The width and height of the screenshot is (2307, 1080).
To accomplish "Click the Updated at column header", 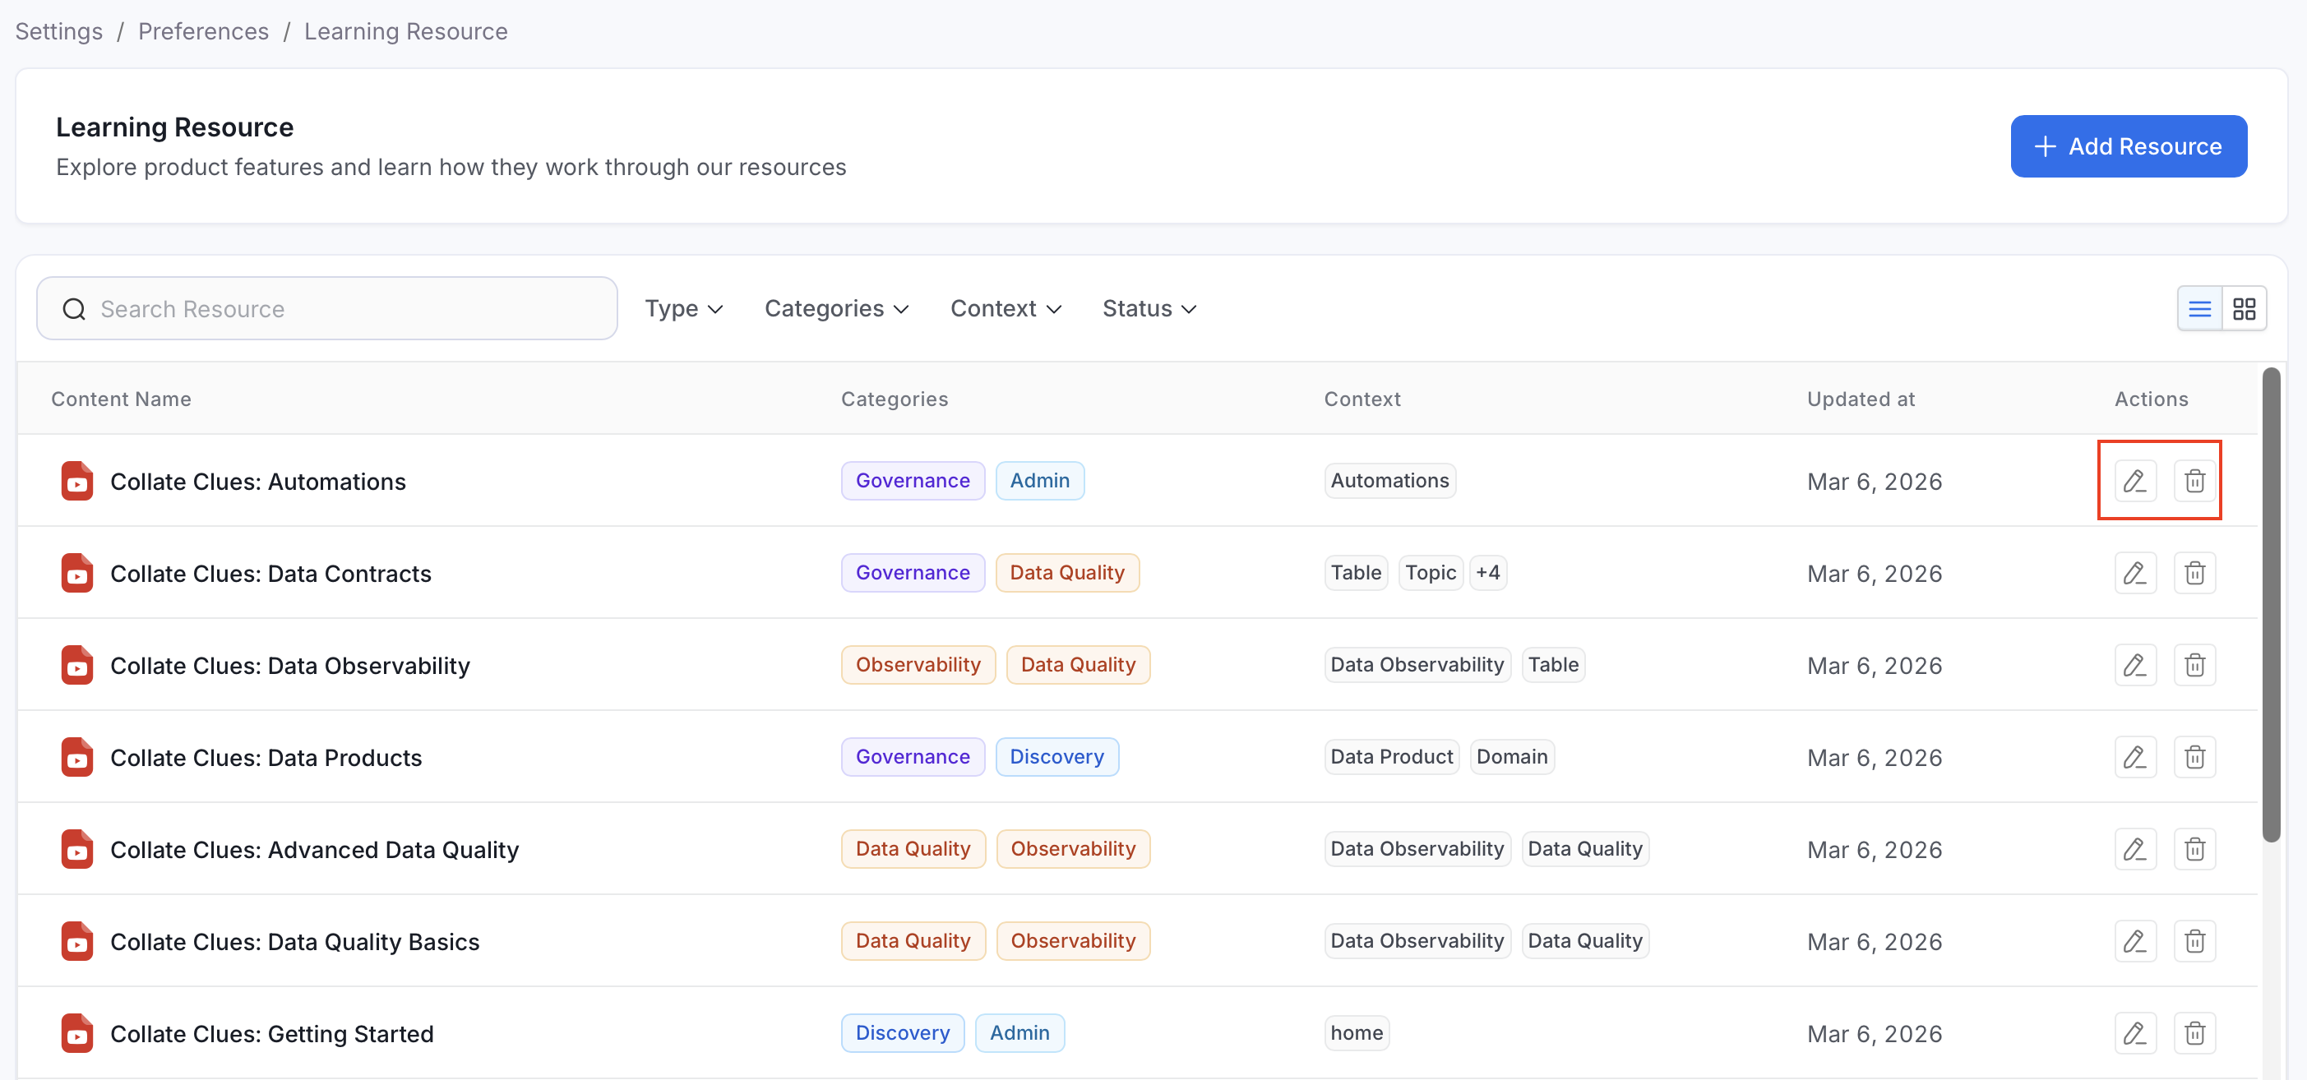I will [1860, 399].
